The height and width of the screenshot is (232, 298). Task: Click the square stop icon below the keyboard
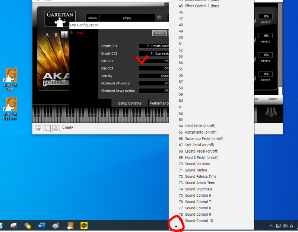47,127
